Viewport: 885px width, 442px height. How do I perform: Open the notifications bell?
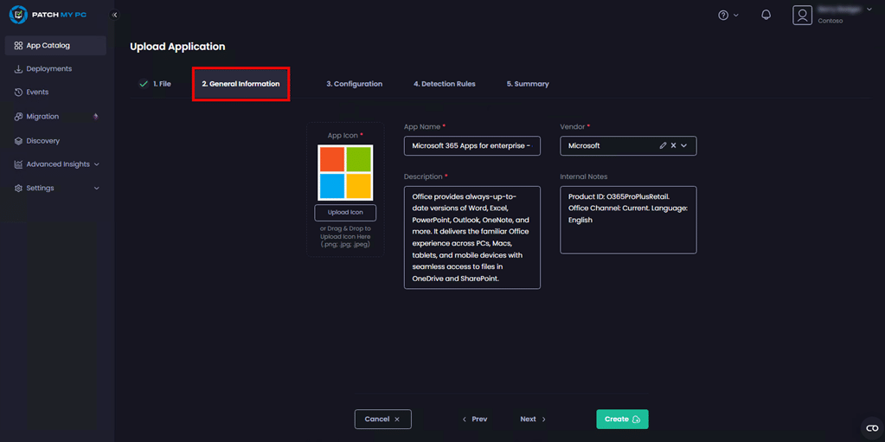(766, 15)
